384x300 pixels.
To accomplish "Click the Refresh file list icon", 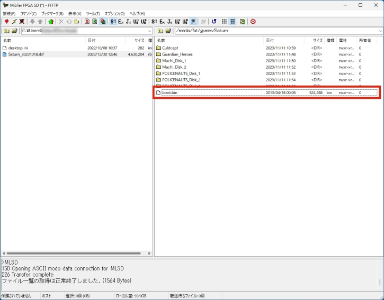I will [214, 22].
